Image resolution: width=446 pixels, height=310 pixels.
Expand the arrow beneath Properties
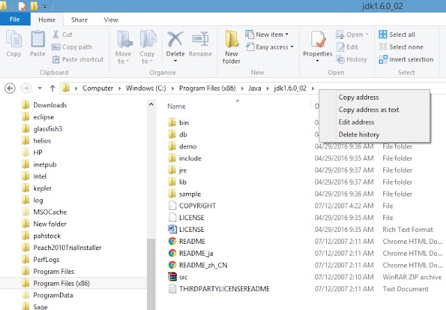click(x=318, y=61)
